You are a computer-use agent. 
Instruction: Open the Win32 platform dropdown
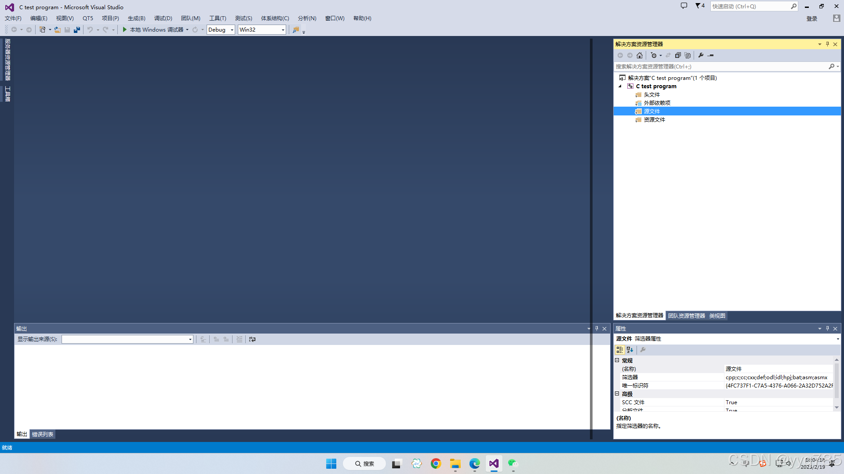(x=282, y=29)
